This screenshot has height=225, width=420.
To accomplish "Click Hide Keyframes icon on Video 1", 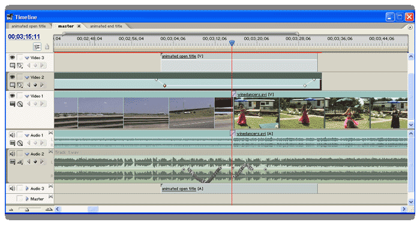I will click(x=20, y=104).
